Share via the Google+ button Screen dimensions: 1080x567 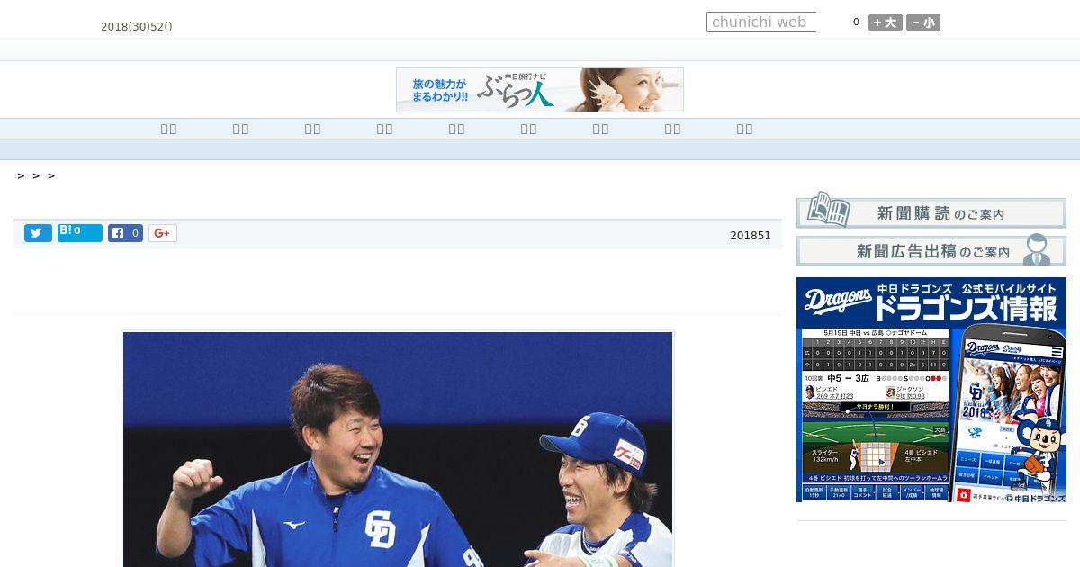coord(163,233)
